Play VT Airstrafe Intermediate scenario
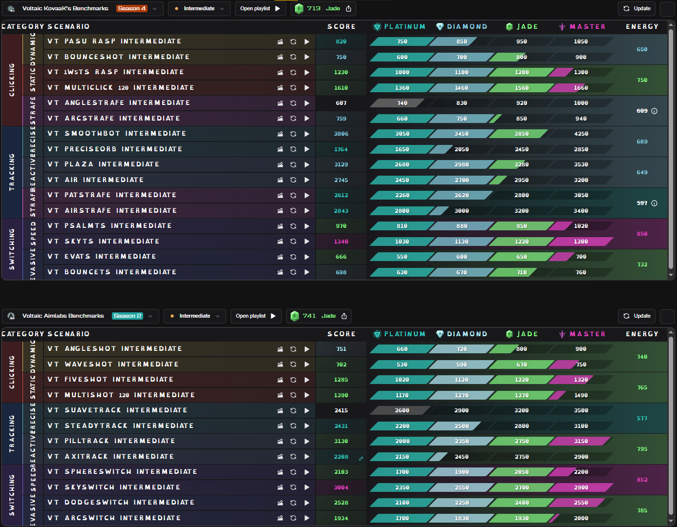The width and height of the screenshot is (677, 527). point(307,211)
